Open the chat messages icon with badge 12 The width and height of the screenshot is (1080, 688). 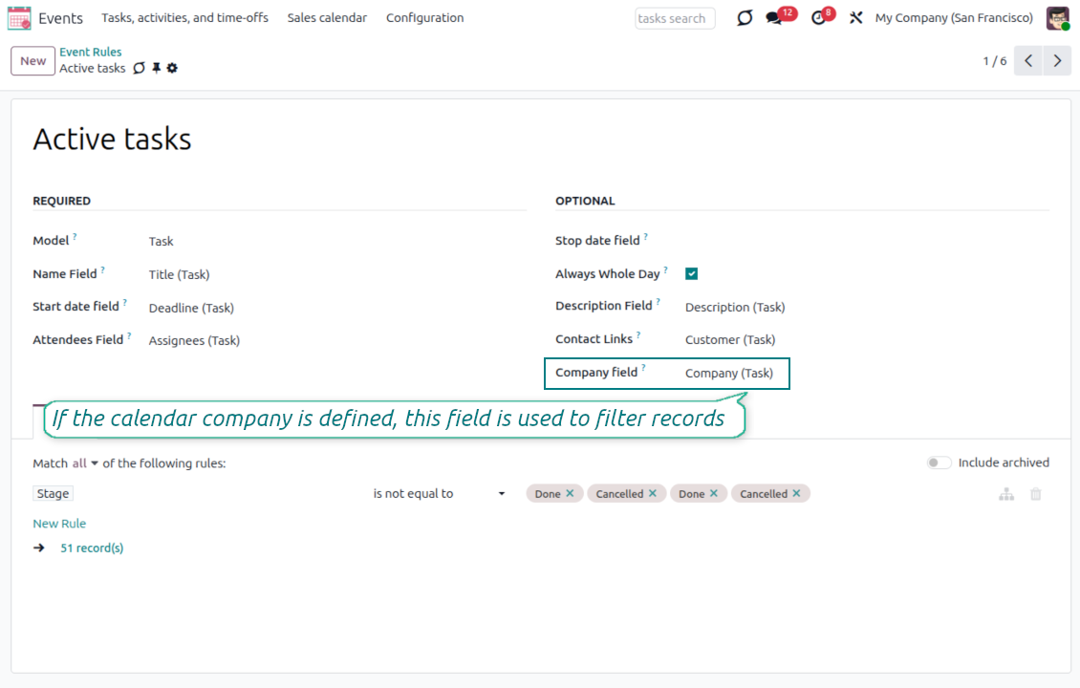774,18
